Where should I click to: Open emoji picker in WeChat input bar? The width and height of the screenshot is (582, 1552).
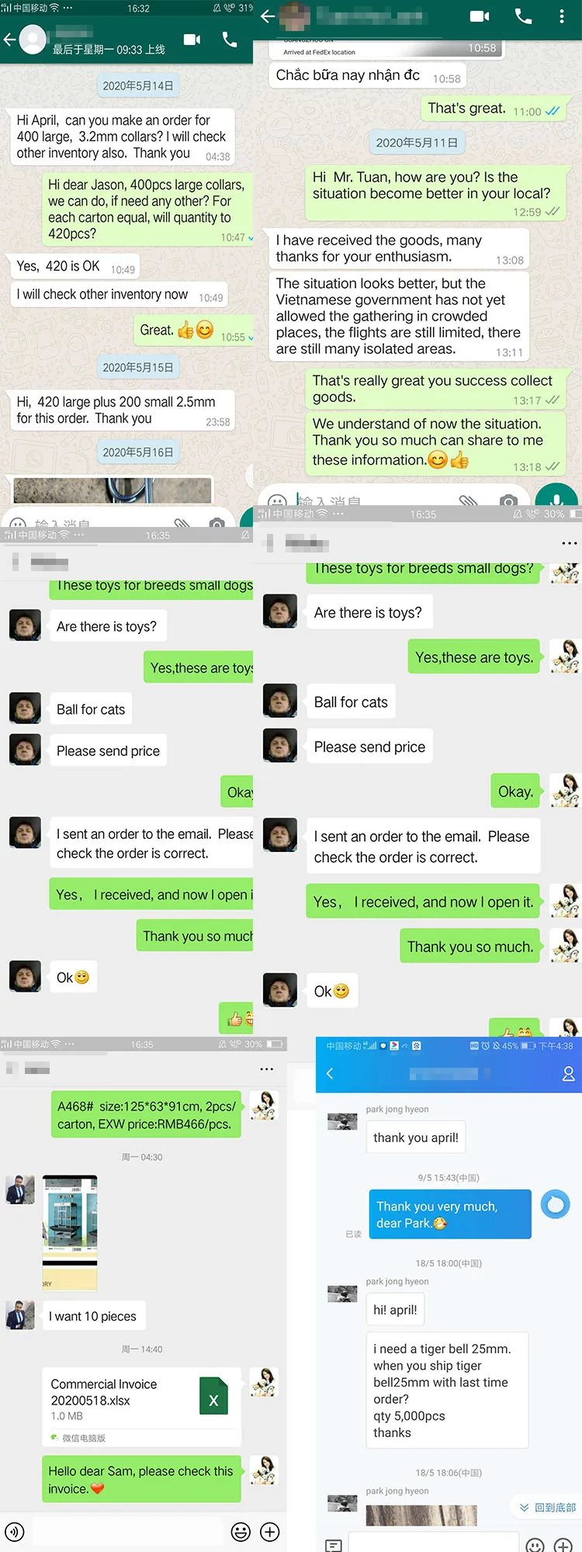pyautogui.click(x=241, y=1532)
